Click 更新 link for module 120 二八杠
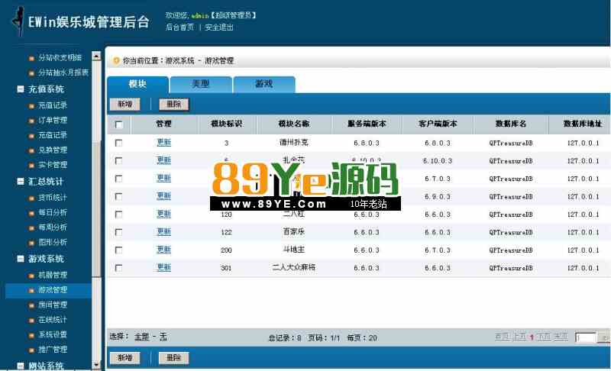Viewport: 611px width, 371px height. pos(163,214)
